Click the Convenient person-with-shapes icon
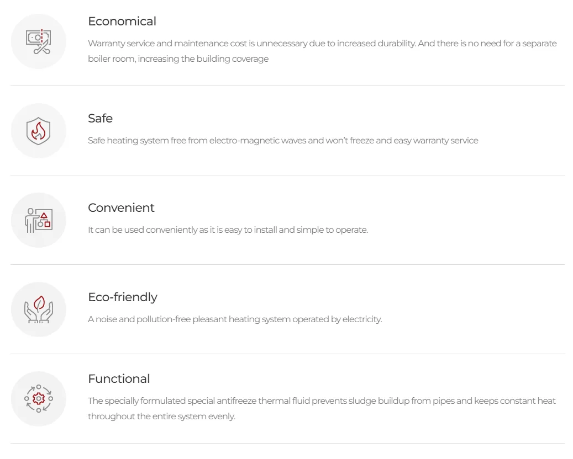 tap(38, 220)
